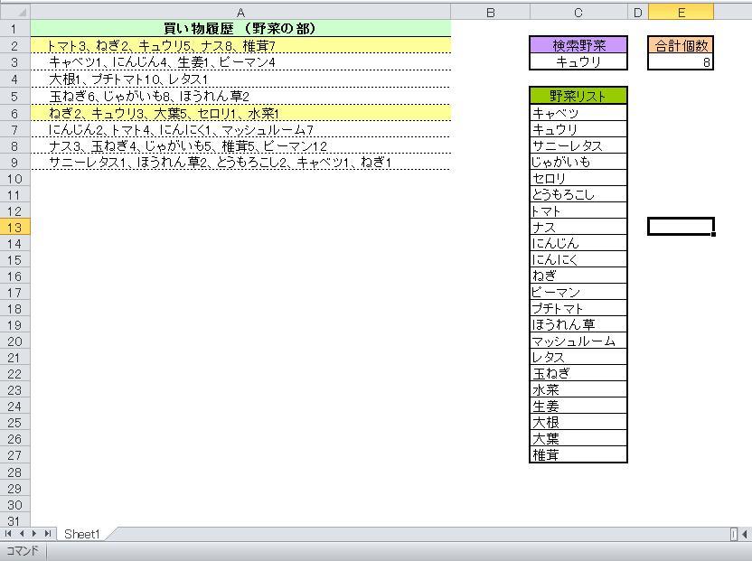This screenshot has height=561, width=752.
Task: Select じゃがいも in the vegetable list
Action: point(578,162)
